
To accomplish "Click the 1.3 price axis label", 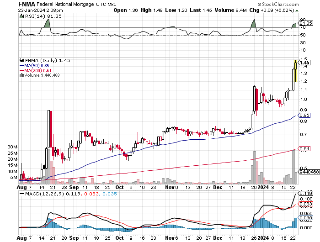I will [x=304, y=74].
